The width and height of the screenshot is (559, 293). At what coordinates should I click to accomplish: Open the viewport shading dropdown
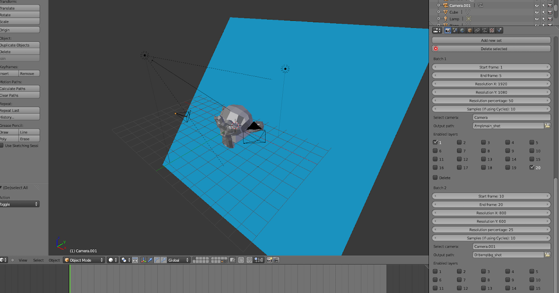(x=110, y=260)
